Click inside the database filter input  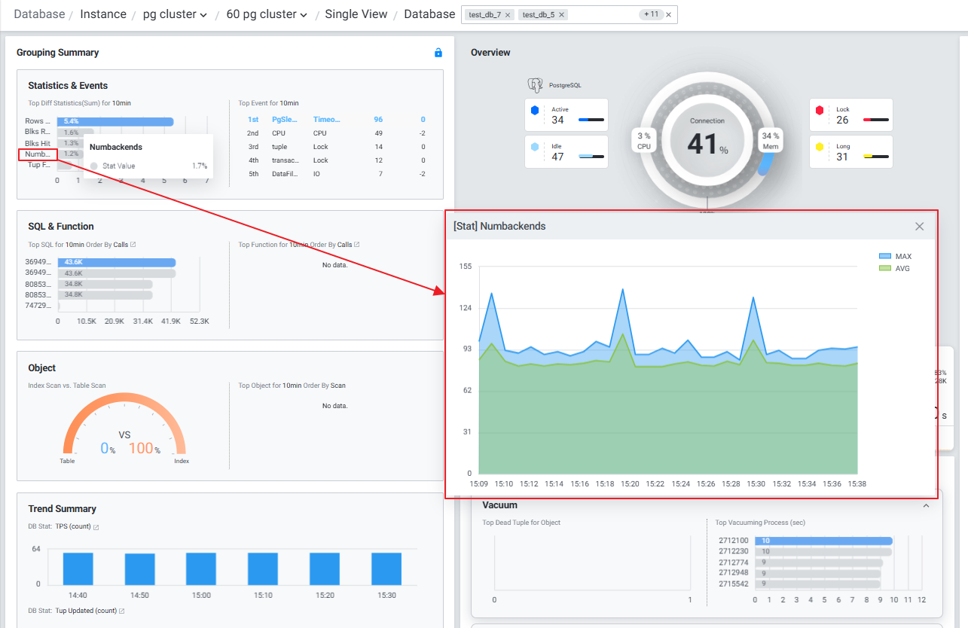click(x=603, y=15)
